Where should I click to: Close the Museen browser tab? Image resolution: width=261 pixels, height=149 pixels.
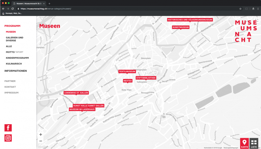44,3
